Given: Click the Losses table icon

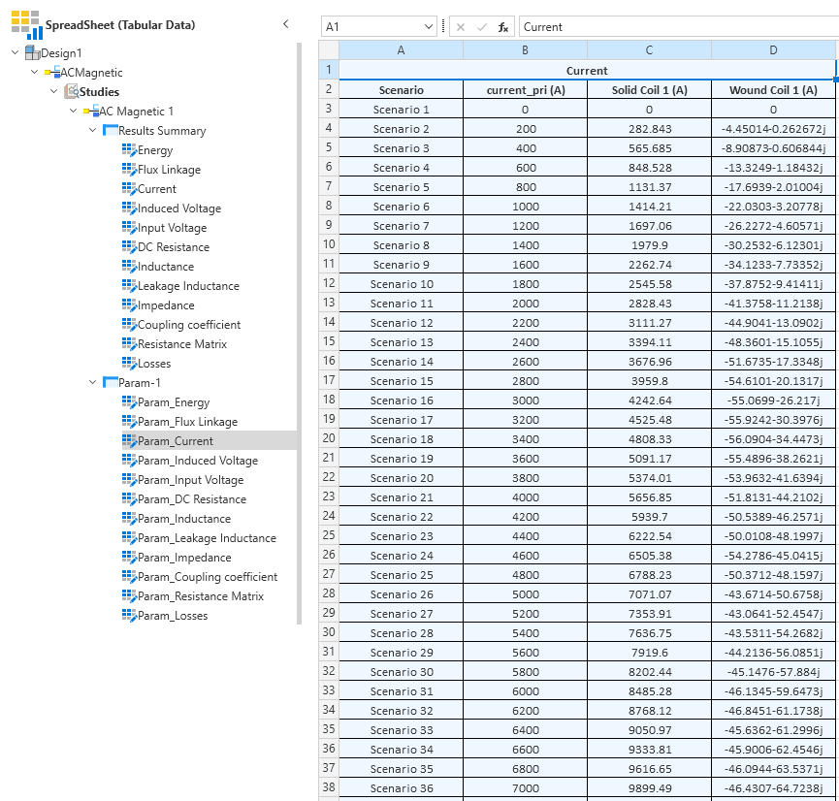Looking at the screenshot, I should pyautogui.click(x=130, y=364).
